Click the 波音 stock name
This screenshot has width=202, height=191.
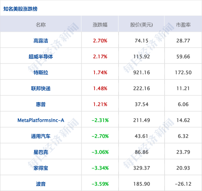point(41,184)
